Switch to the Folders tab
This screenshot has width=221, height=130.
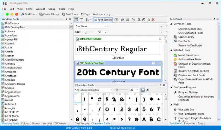[x=25, y=123]
